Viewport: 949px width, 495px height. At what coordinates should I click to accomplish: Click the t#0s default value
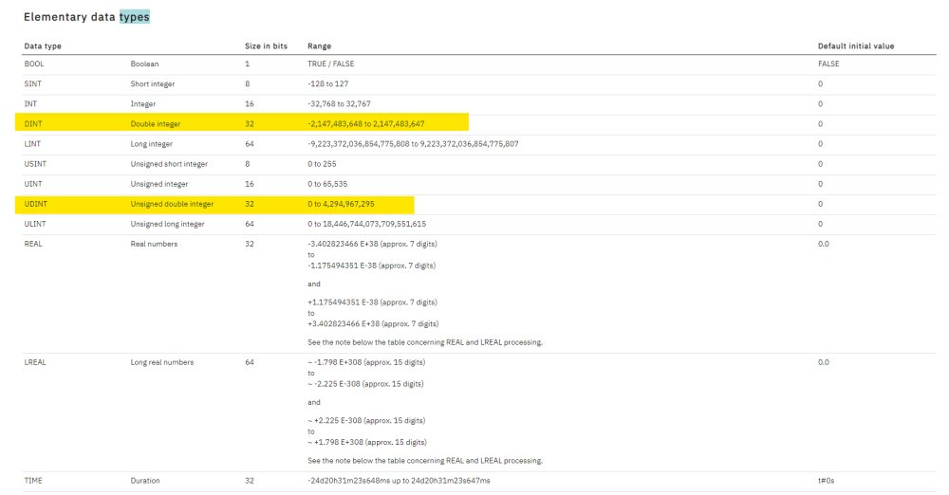click(x=828, y=481)
